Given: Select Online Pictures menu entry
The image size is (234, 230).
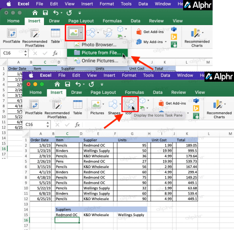Looking at the screenshot, I should click(97, 61).
